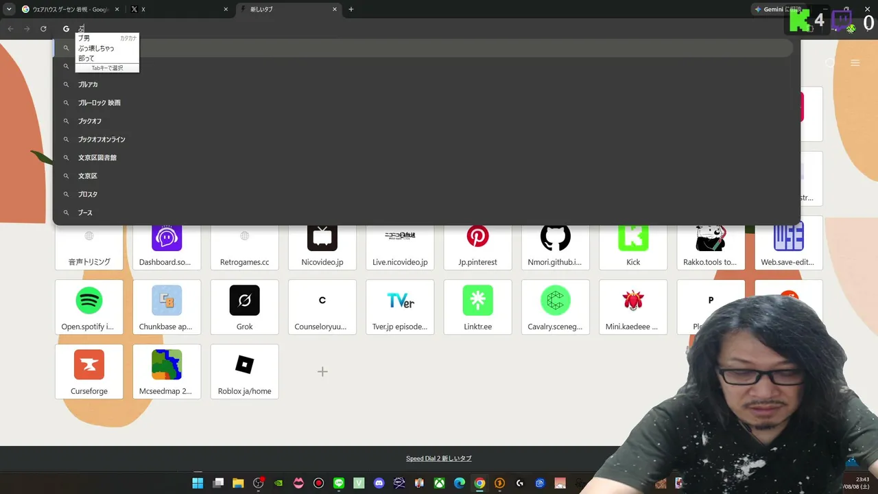Screen dimensions: 878x494
Task: Open the Tver.jp episode speed dial tile
Action: click(x=400, y=307)
